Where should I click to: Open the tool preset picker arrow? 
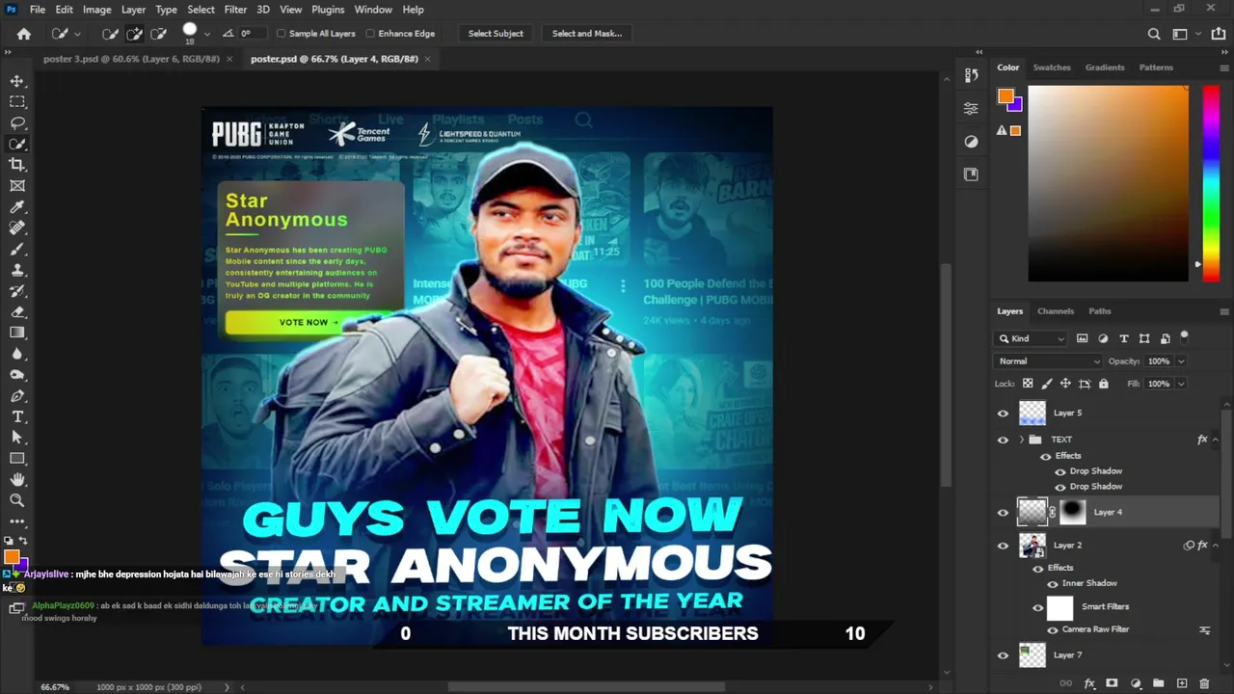point(77,34)
